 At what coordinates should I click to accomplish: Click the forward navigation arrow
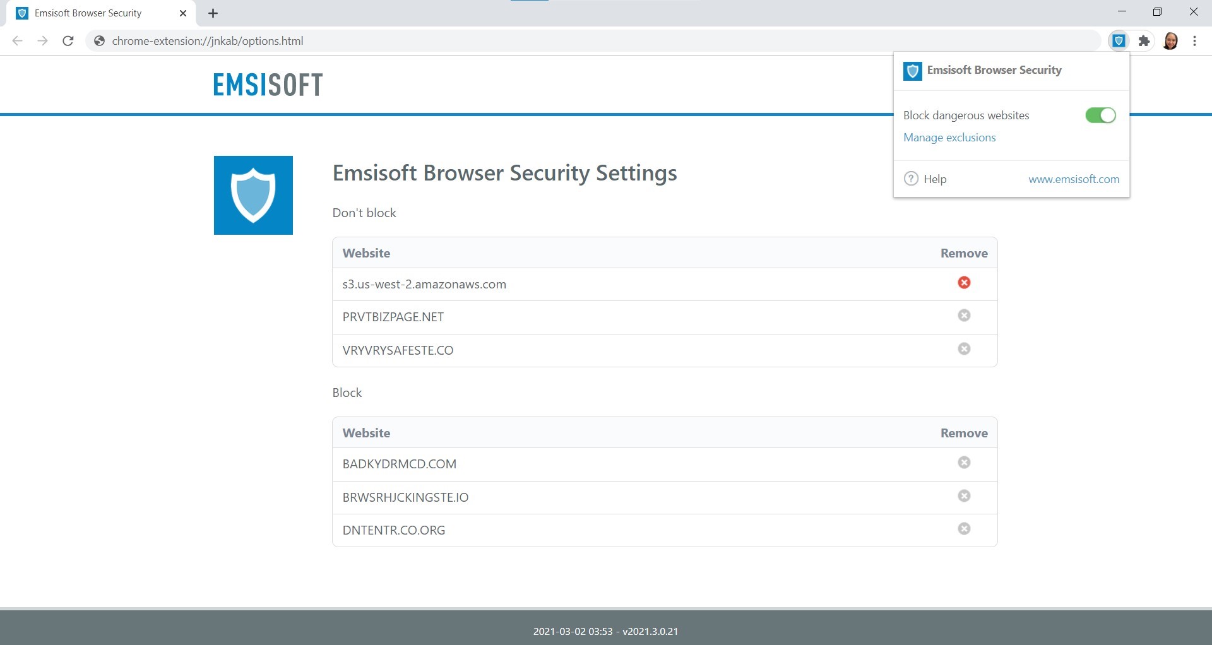click(42, 40)
